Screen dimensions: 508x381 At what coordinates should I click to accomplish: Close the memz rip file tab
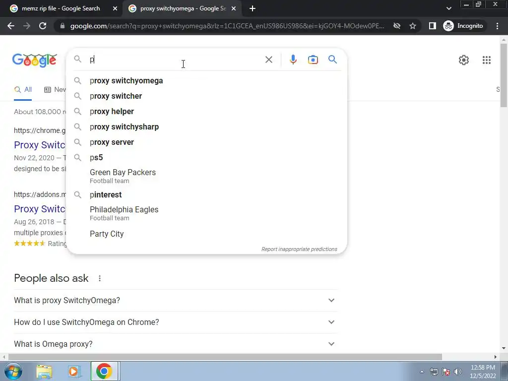click(x=115, y=9)
